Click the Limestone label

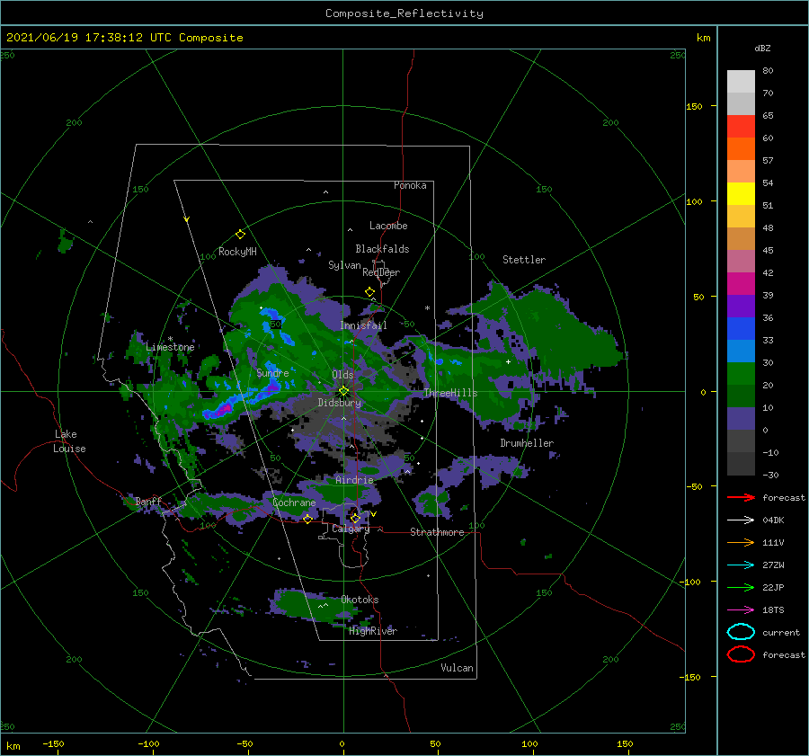170,347
